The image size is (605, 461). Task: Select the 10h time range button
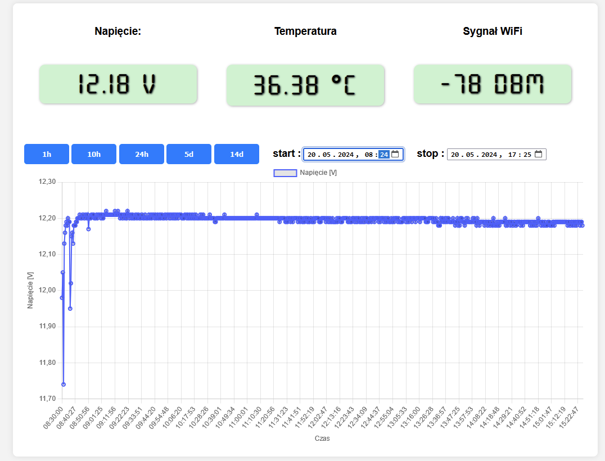93,153
